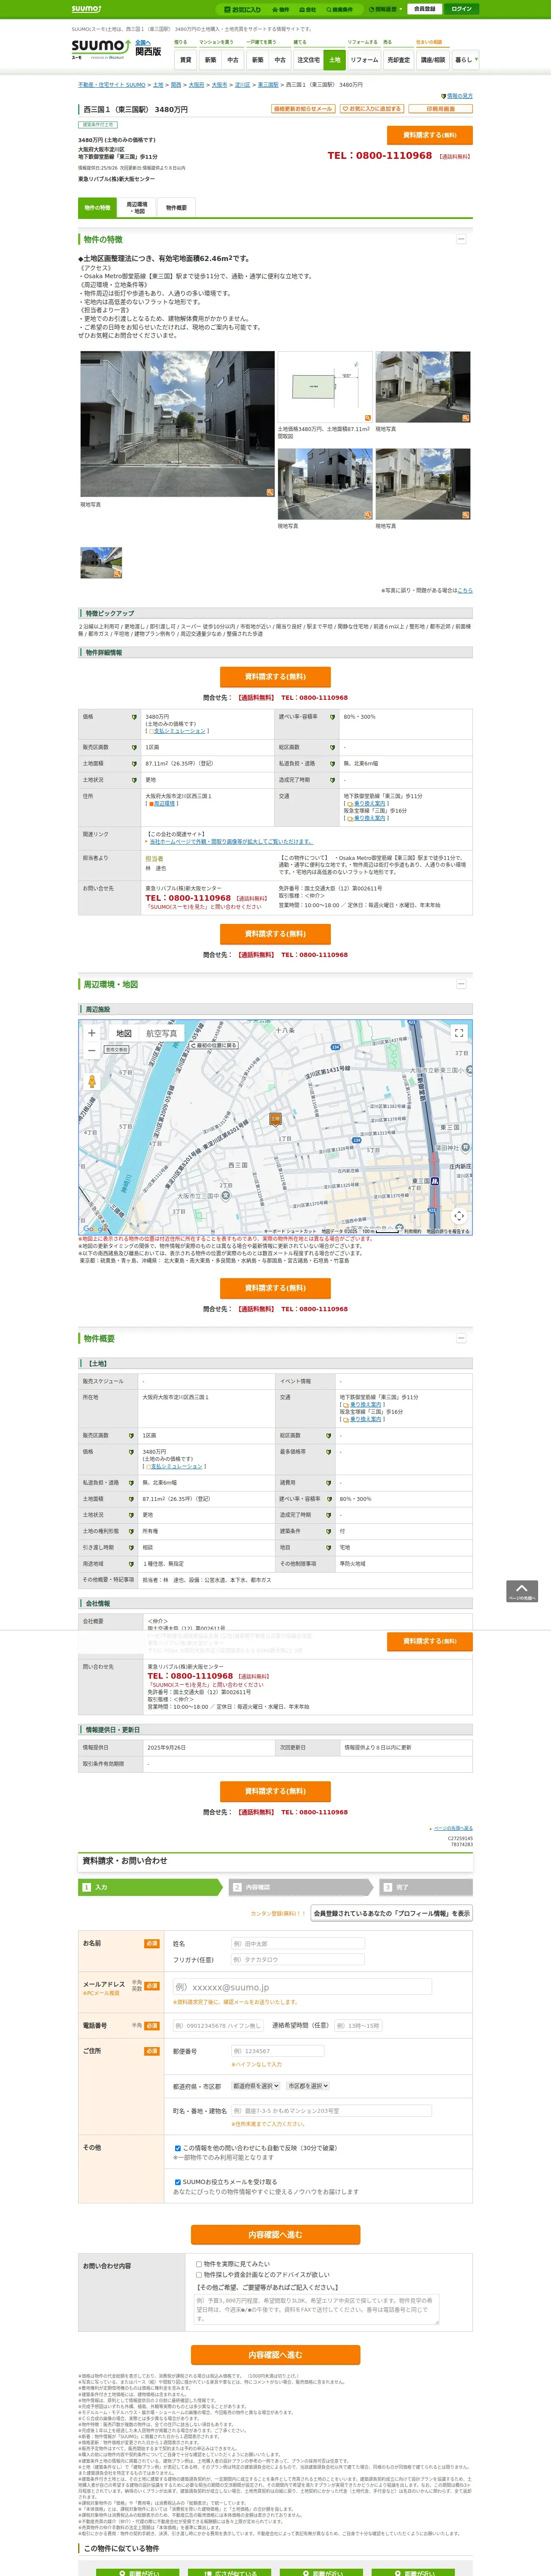Open 注文住宅 in the main navigation
This screenshot has height=2576, width=551.
[x=309, y=60]
